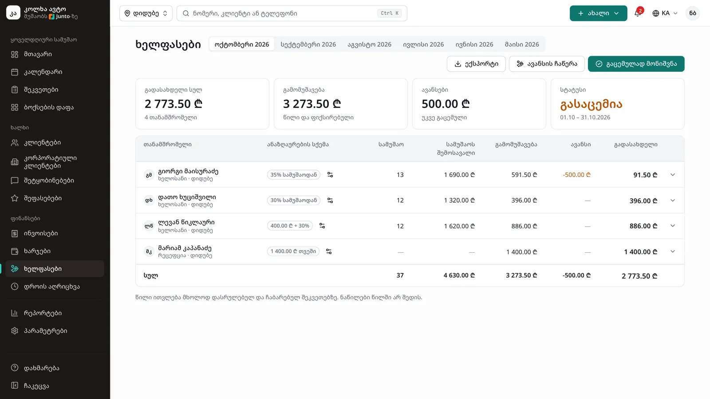Select ოქტომბერი 2026 month tab
Image resolution: width=710 pixels, height=399 pixels.
point(242,44)
